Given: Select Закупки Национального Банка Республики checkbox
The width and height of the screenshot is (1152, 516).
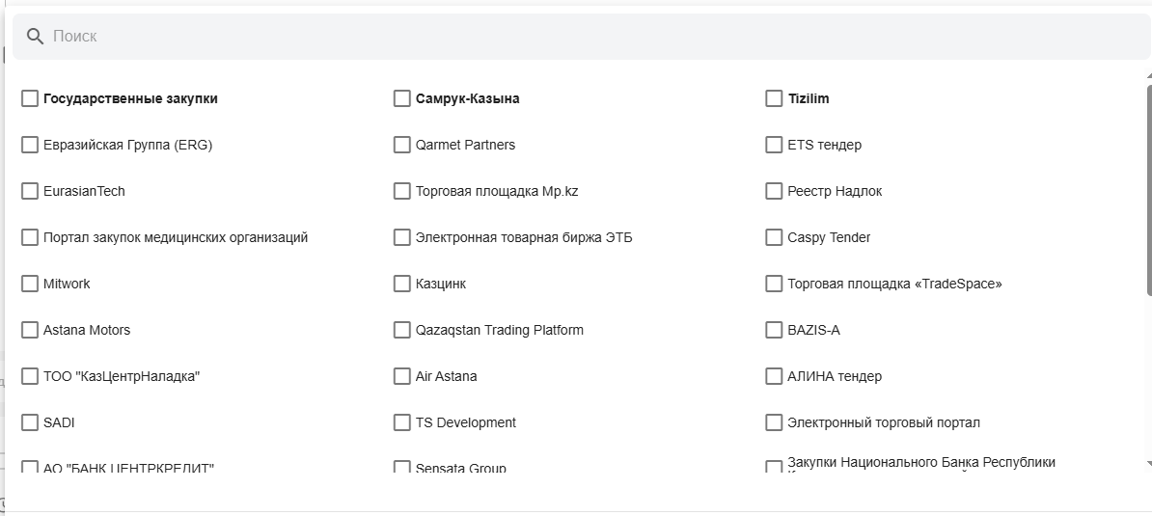Looking at the screenshot, I should 774,466.
